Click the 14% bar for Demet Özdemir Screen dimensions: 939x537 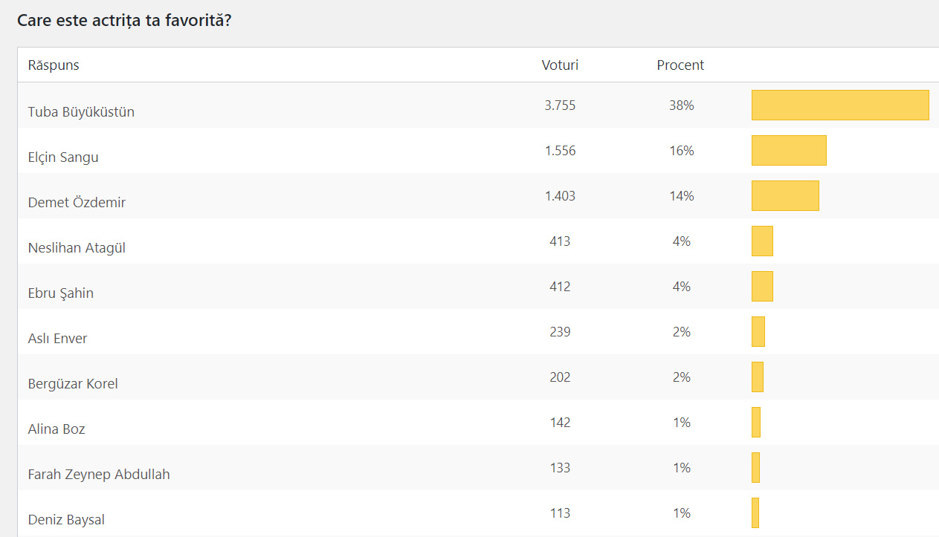[x=785, y=196]
